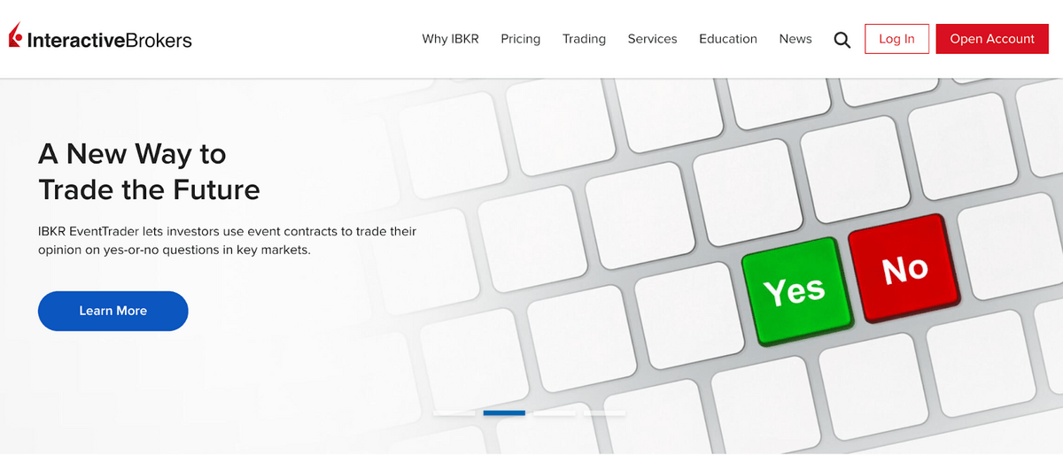The image size is (1063, 455).
Task: Click the Log In button
Action: 896,39
